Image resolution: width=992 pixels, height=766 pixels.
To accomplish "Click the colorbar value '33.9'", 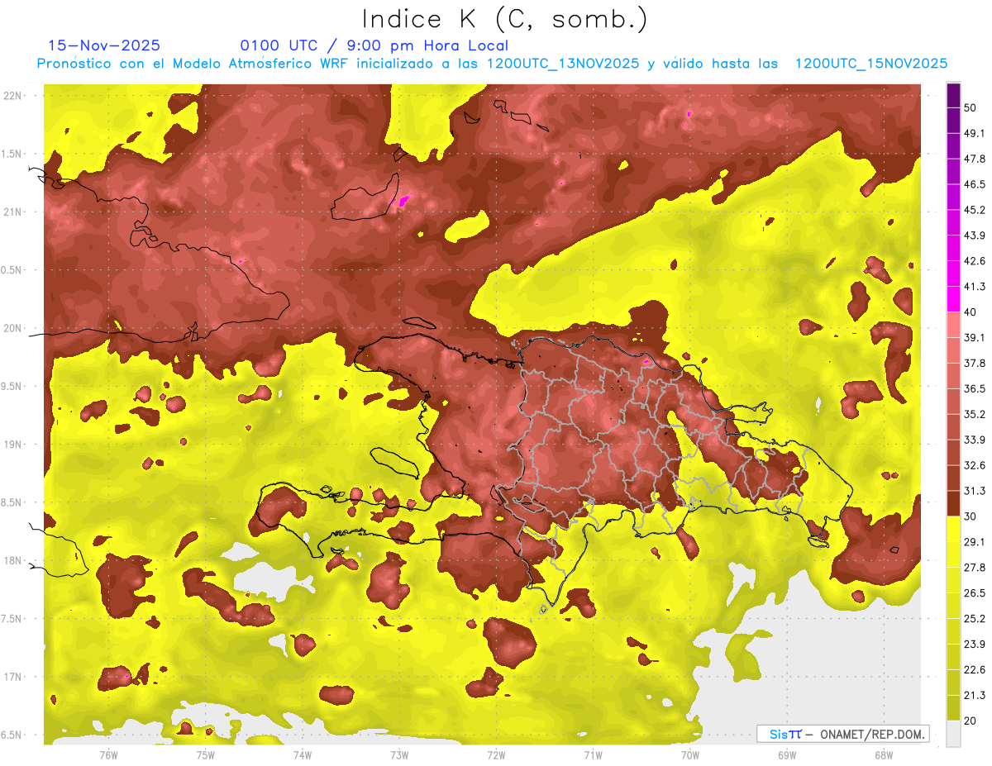I will (974, 440).
